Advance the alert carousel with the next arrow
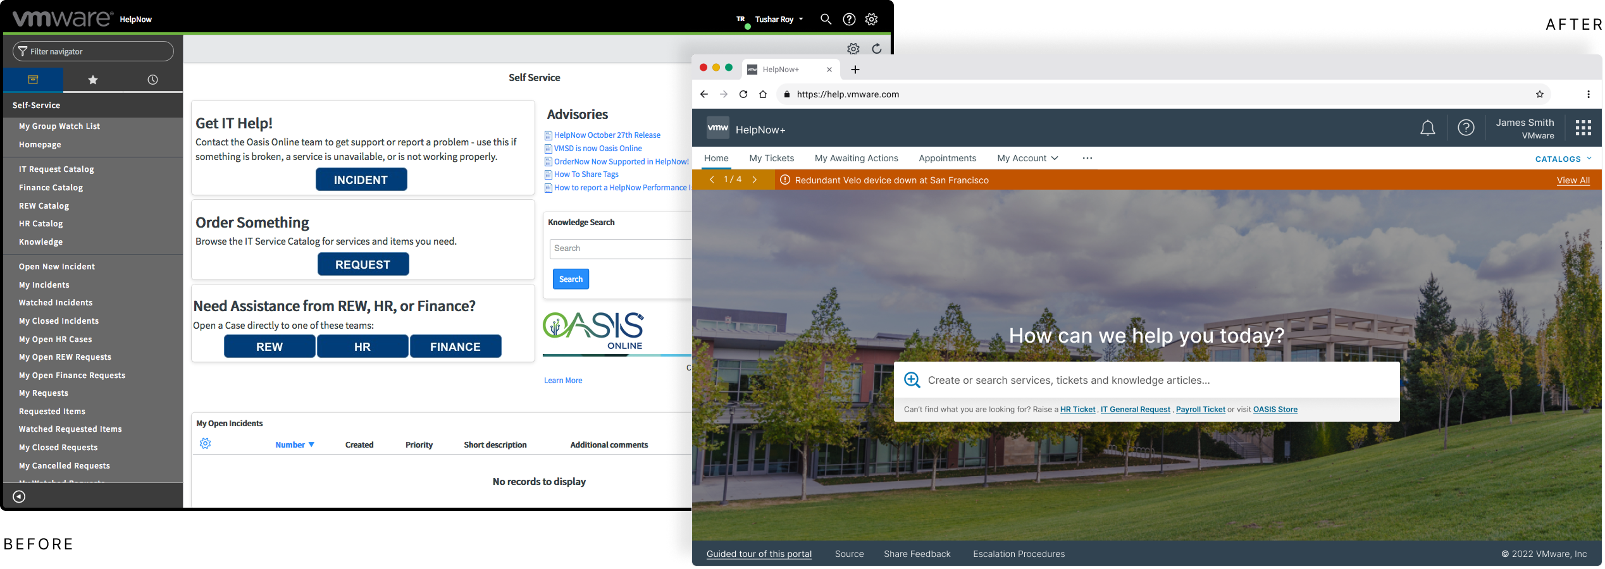The height and width of the screenshot is (569, 1605). point(755,180)
